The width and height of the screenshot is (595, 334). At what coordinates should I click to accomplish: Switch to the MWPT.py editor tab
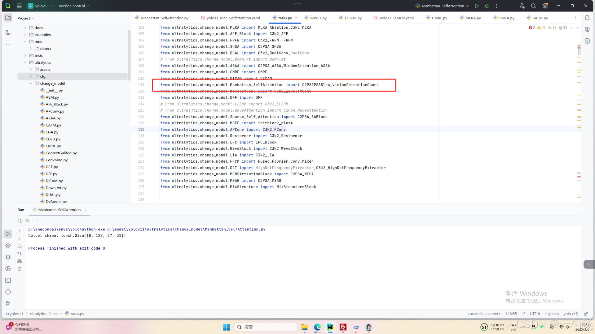coord(318,18)
